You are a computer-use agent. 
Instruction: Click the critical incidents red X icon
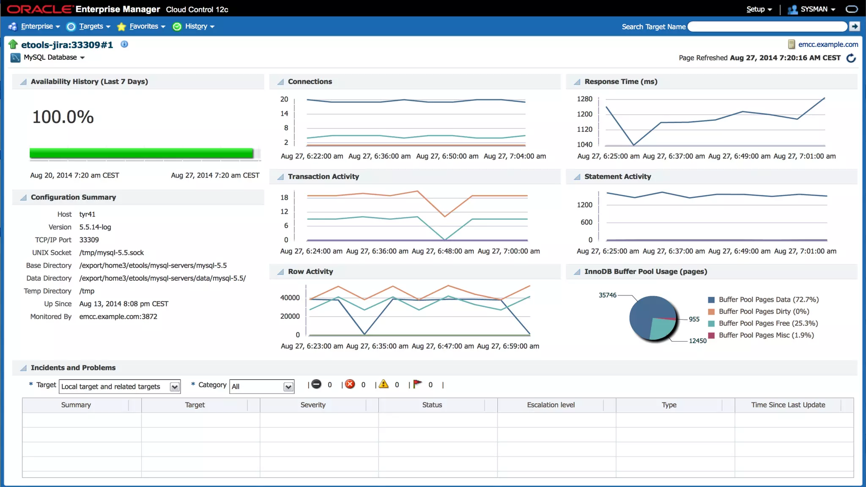(x=350, y=384)
